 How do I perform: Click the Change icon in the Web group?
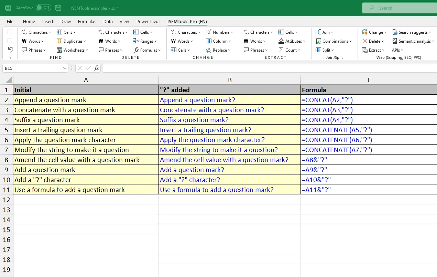pos(365,32)
